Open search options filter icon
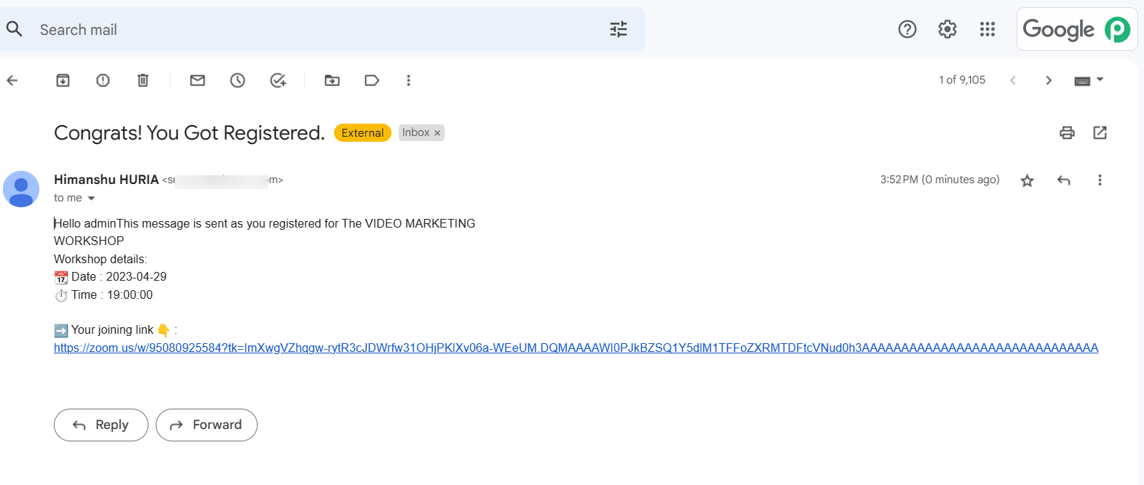 (619, 29)
